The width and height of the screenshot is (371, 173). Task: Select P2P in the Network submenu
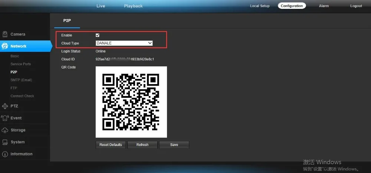[x=14, y=72]
